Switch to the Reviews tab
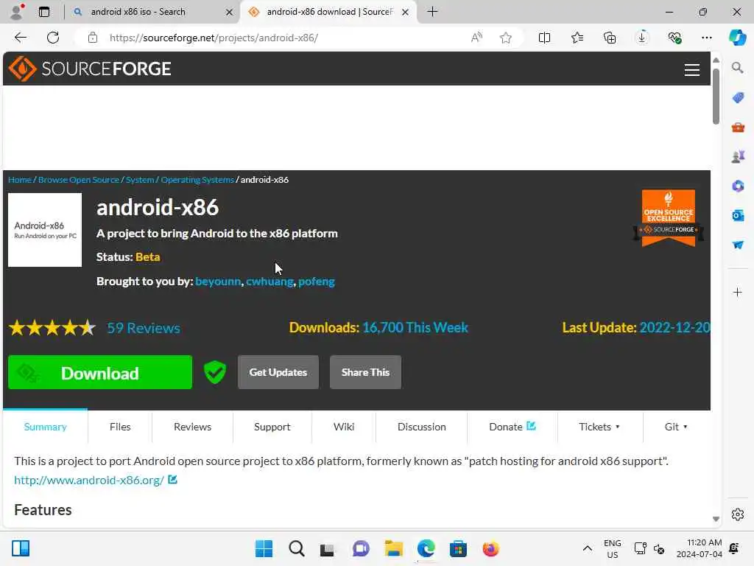The width and height of the screenshot is (754, 566). coord(192,427)
